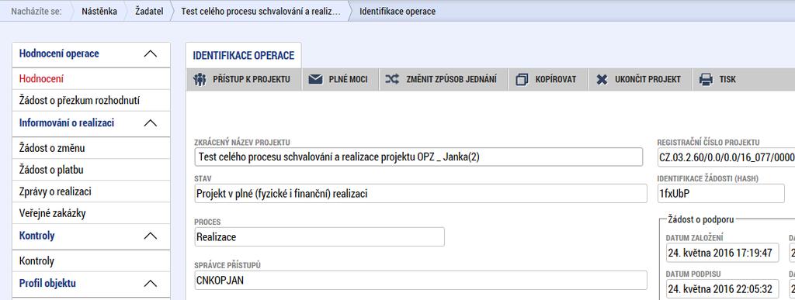The height and width of the screenshot is (300, 795).
Task: Open Zprávy o realizaci
Action: [x=91, y=191]
